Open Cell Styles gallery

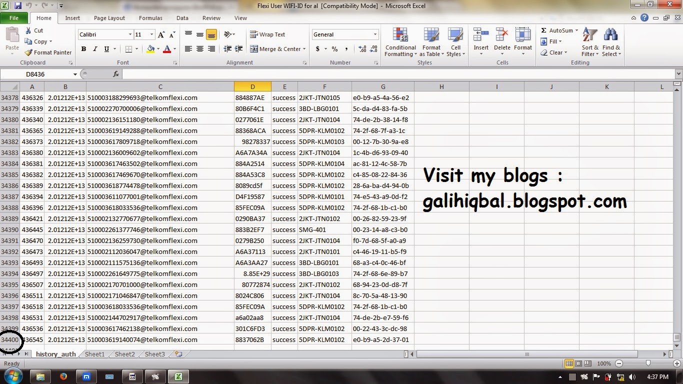pos(455,42)
